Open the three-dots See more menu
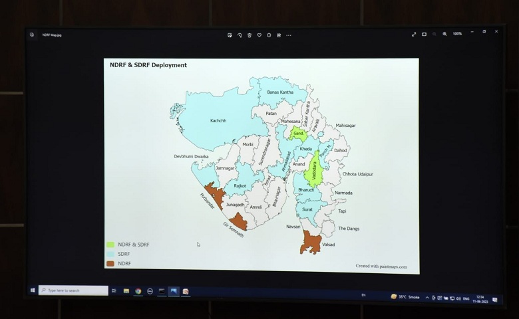Viewport: 519px width, 319px height. [x=289, y=35]
